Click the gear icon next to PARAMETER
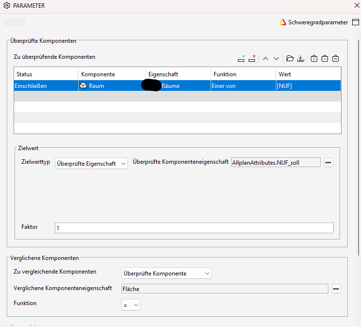 point(7,5)
